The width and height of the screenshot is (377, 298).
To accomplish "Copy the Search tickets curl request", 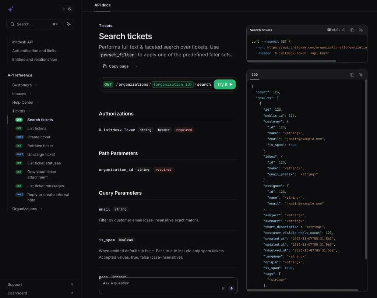I will (x=352, y=30).
